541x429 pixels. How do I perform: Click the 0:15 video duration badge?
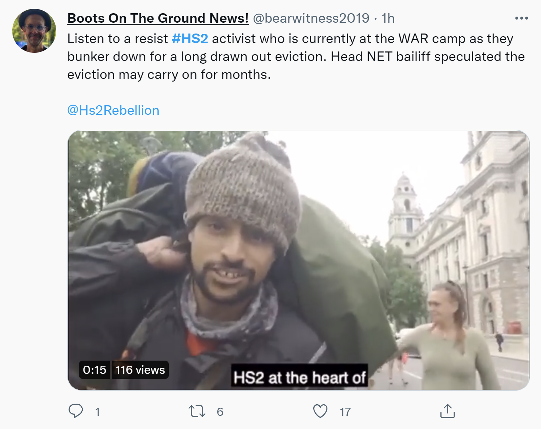coord(95,370)
